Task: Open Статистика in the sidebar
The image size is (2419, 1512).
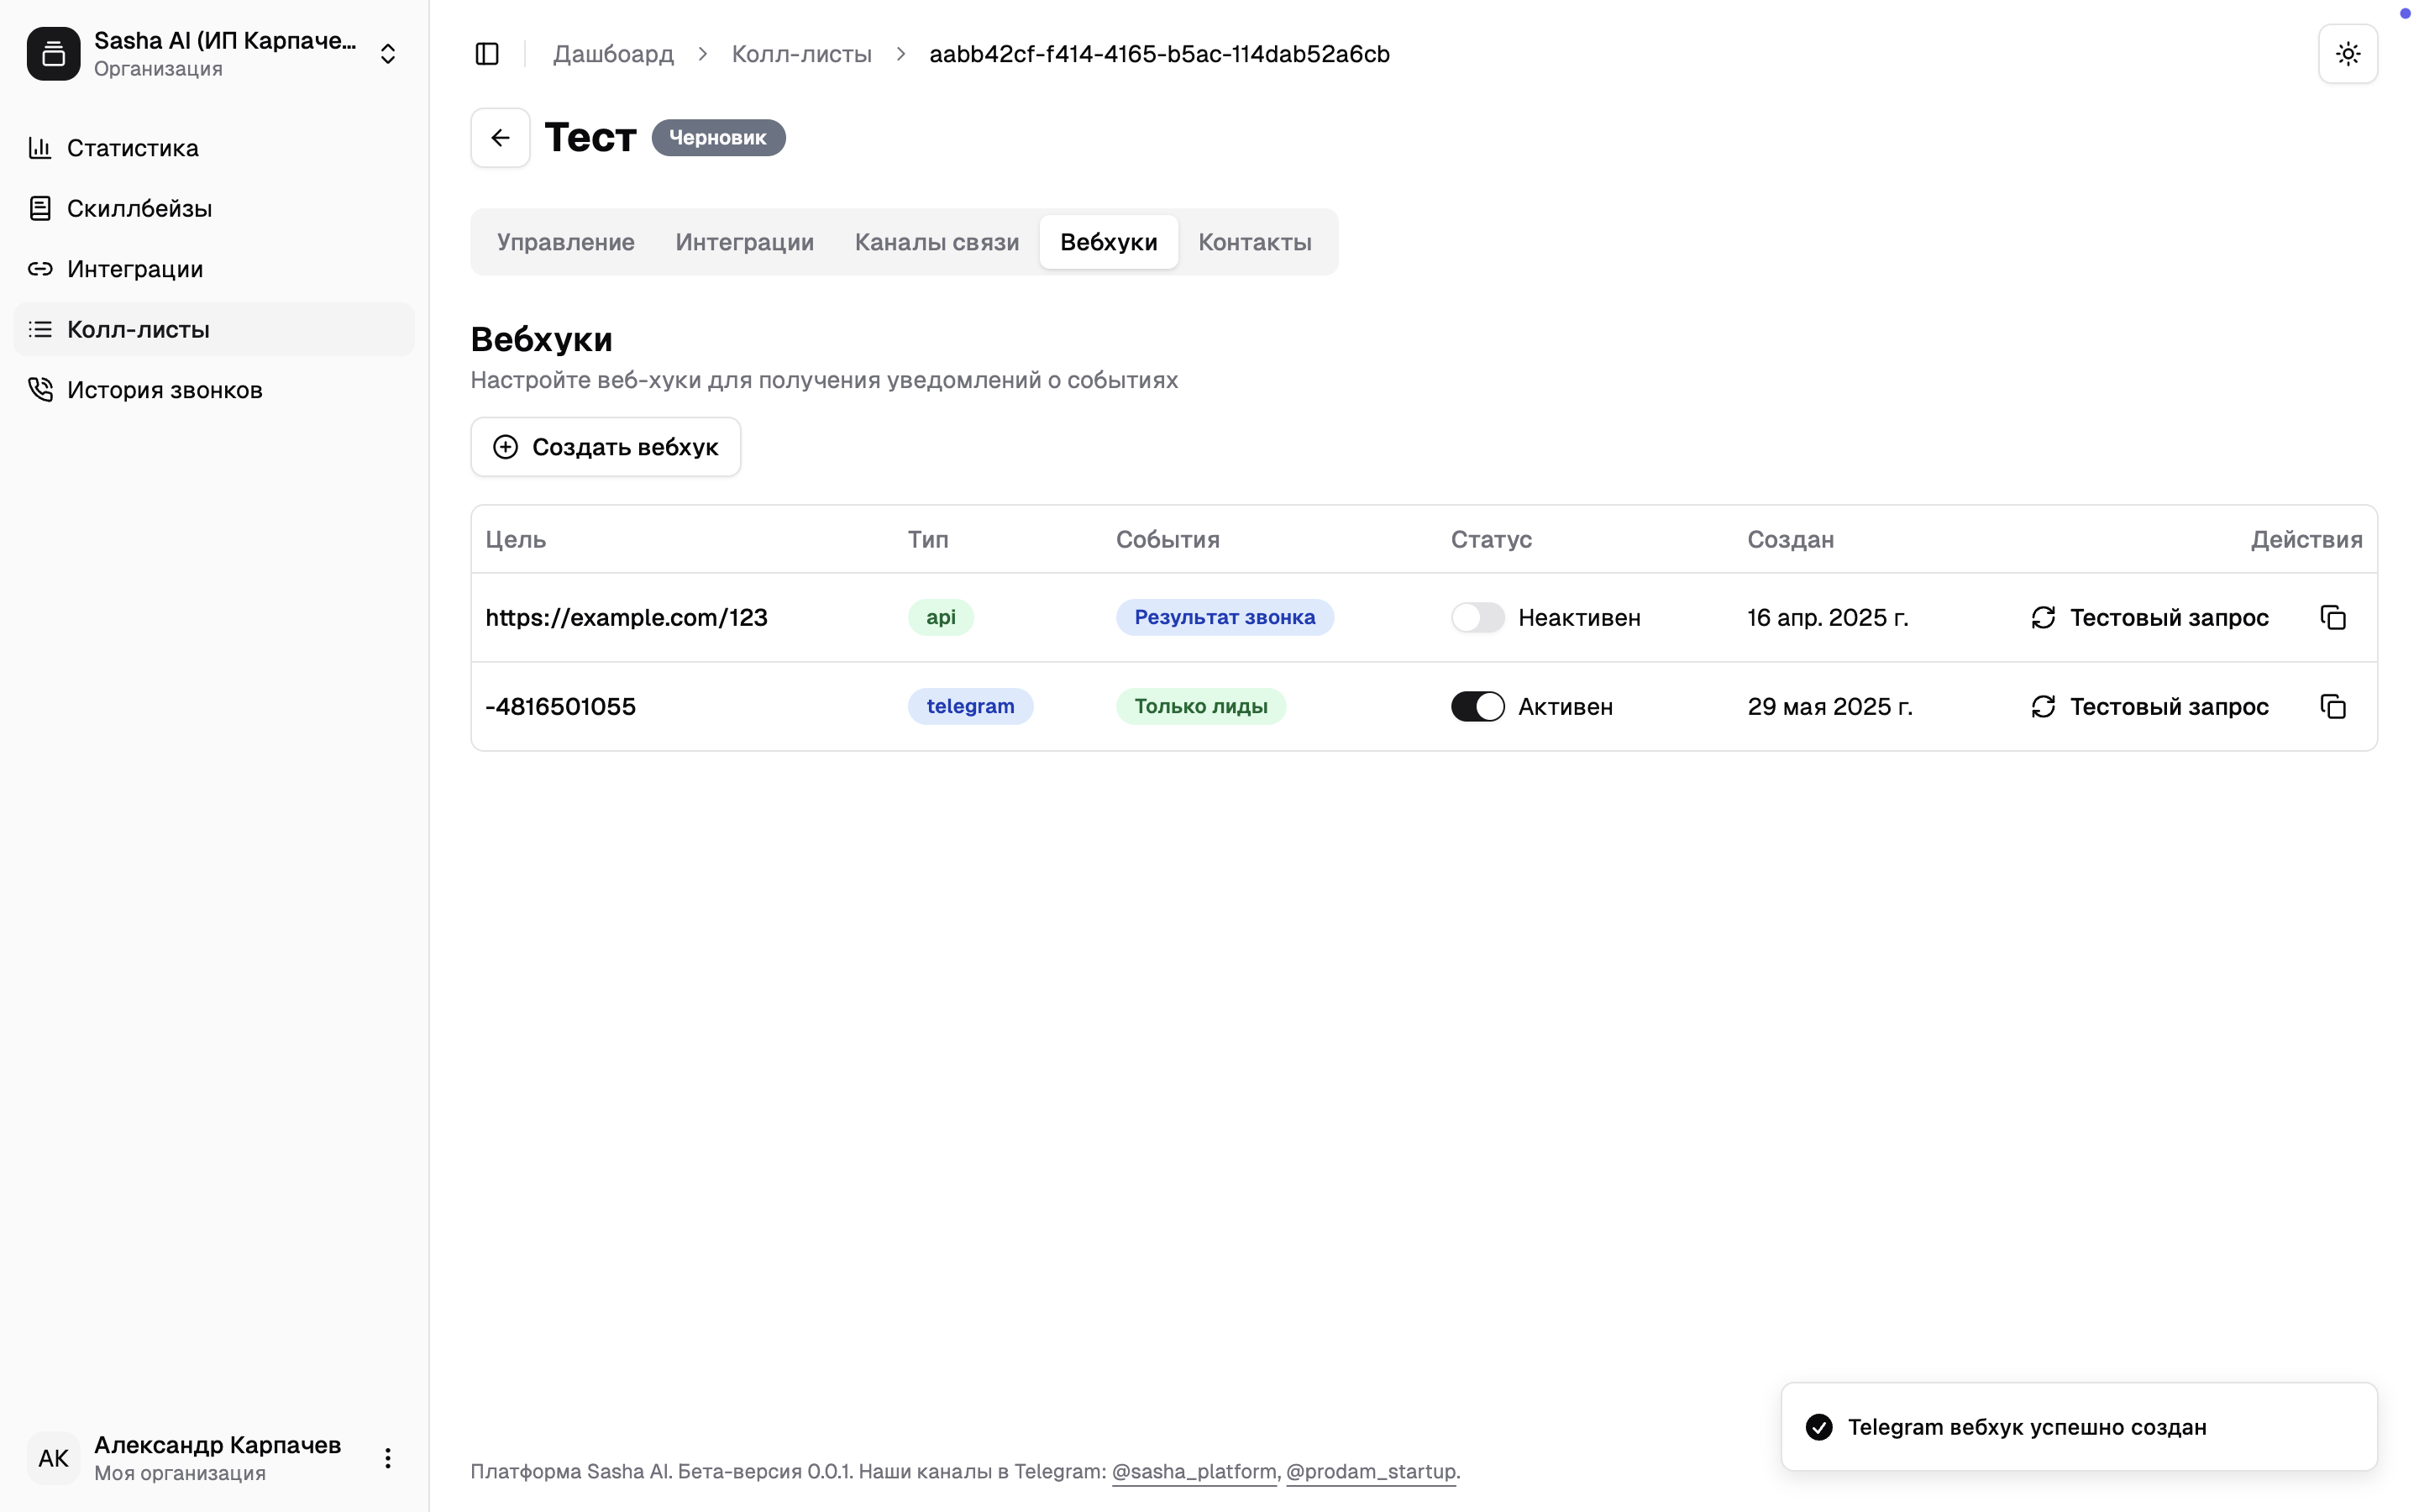Action: click(x=132, y=148)
